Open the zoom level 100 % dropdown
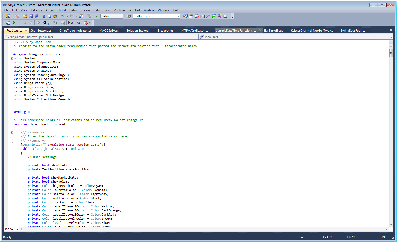The height and width of the screenshot is (242, 397). (x=17, y=229)
